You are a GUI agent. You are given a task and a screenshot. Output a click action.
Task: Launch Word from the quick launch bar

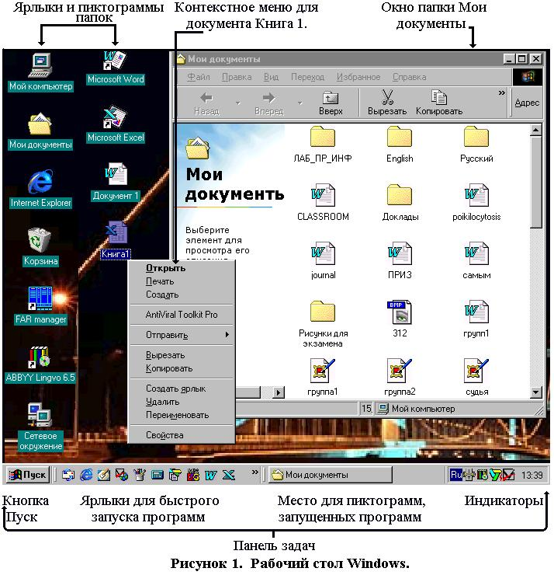click(210, 475)
